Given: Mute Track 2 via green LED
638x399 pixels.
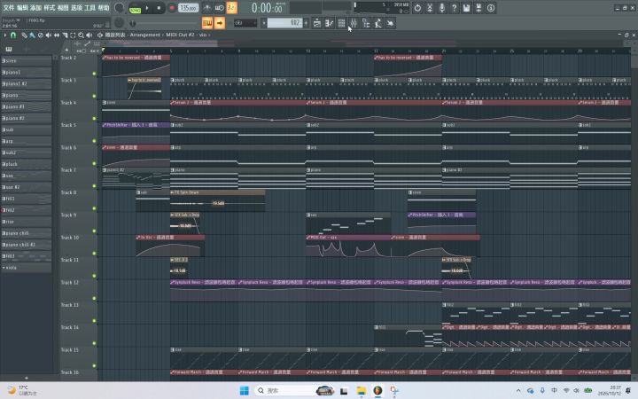Looking at the screenshot, I should click(94, 74).
